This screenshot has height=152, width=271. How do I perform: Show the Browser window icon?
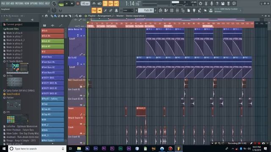coord(183,11)
